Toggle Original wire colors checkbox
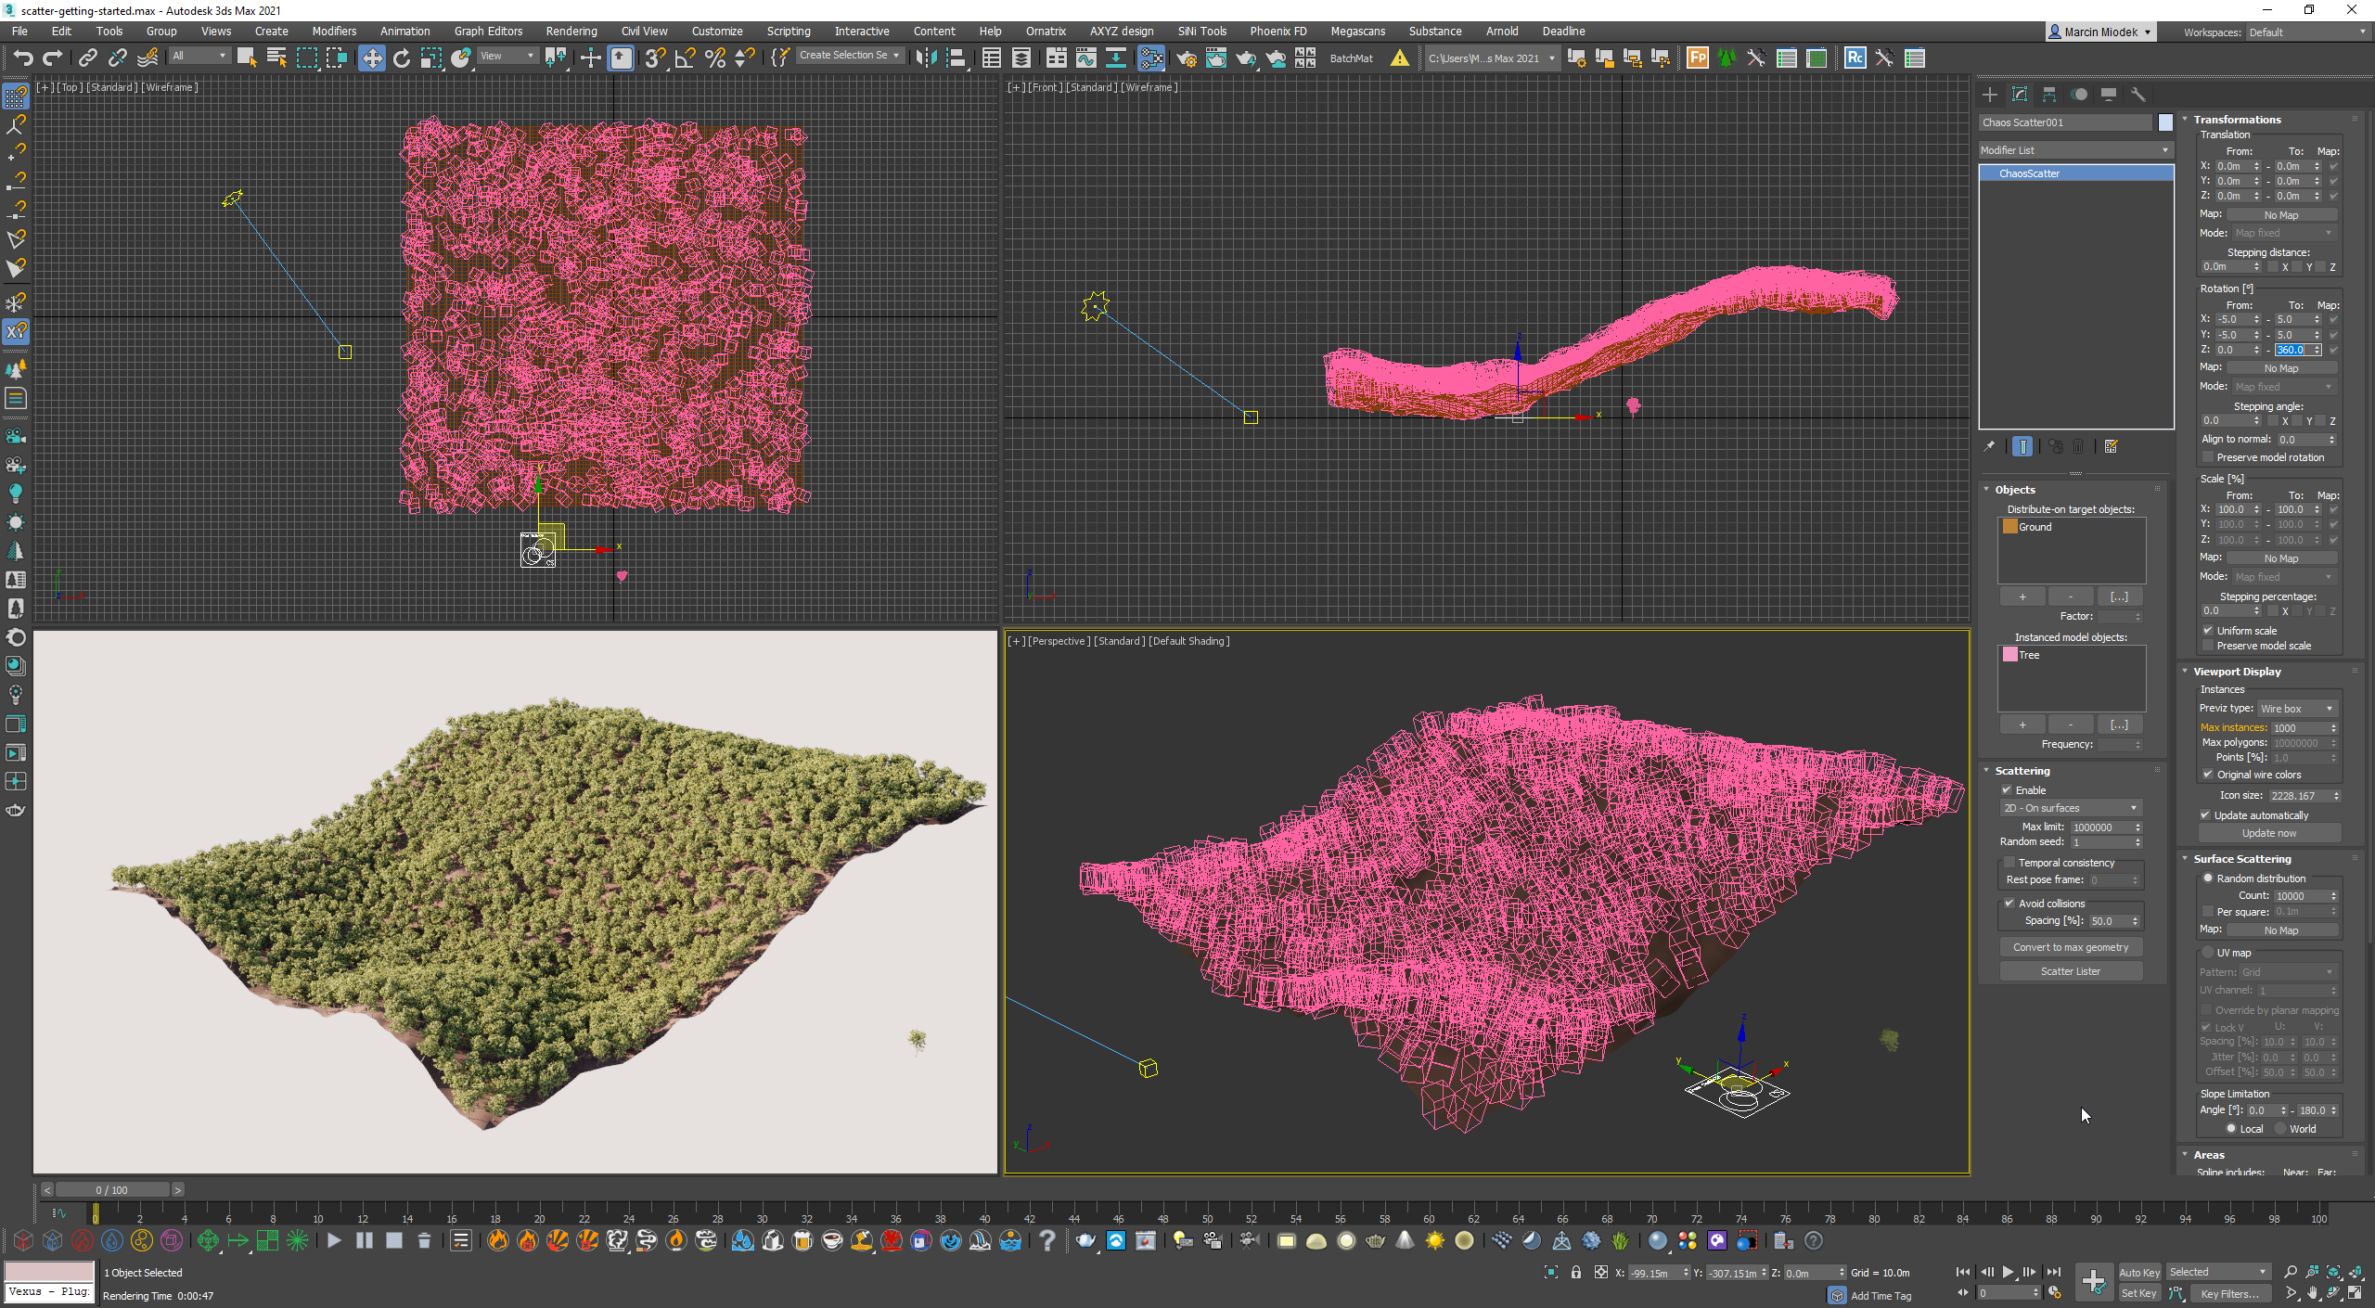 (2208, 775)
